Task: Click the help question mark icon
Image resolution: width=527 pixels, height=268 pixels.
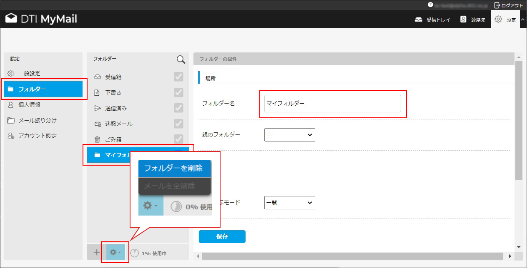Action: (430, 5)
